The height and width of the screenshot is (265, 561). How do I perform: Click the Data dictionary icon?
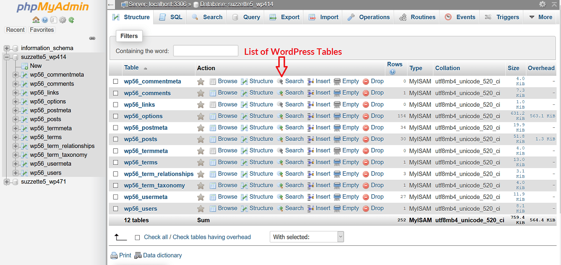[x=138, y=256]
